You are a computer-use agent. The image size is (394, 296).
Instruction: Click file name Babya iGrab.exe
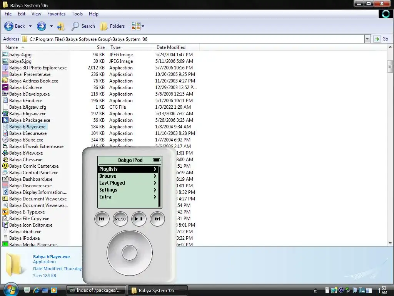[x=25, y=232]
